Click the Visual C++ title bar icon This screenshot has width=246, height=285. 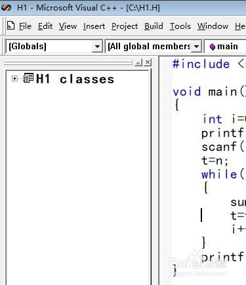6,8
